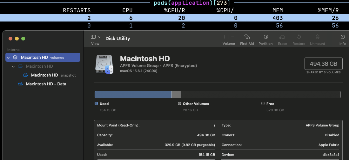
Task: Click the Disk Utility window title
Action: point(117,38)
